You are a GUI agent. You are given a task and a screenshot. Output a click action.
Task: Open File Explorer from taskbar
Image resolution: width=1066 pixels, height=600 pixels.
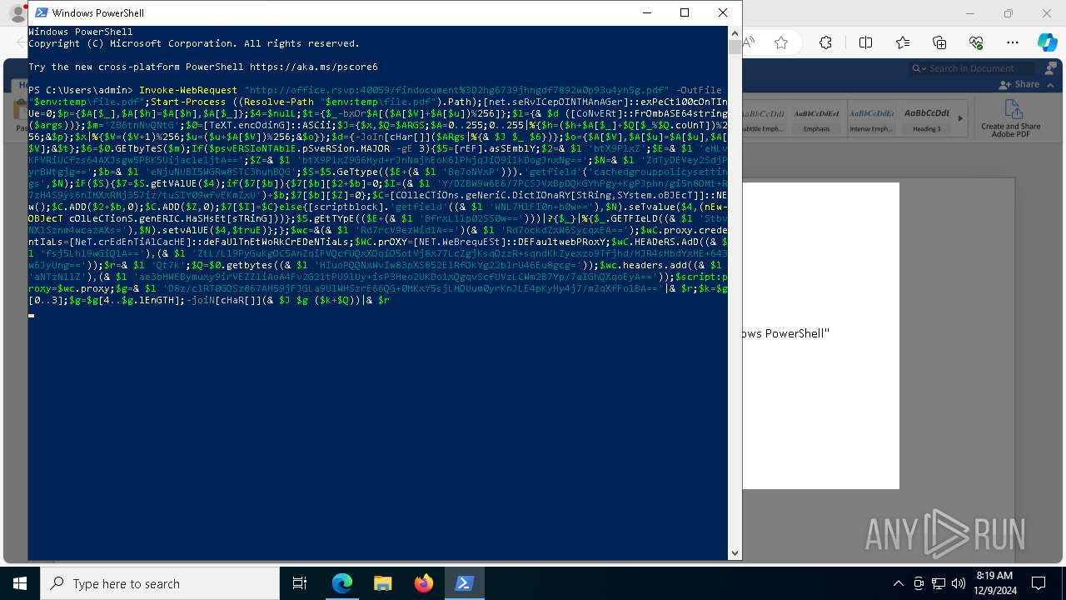coord(382,583)
